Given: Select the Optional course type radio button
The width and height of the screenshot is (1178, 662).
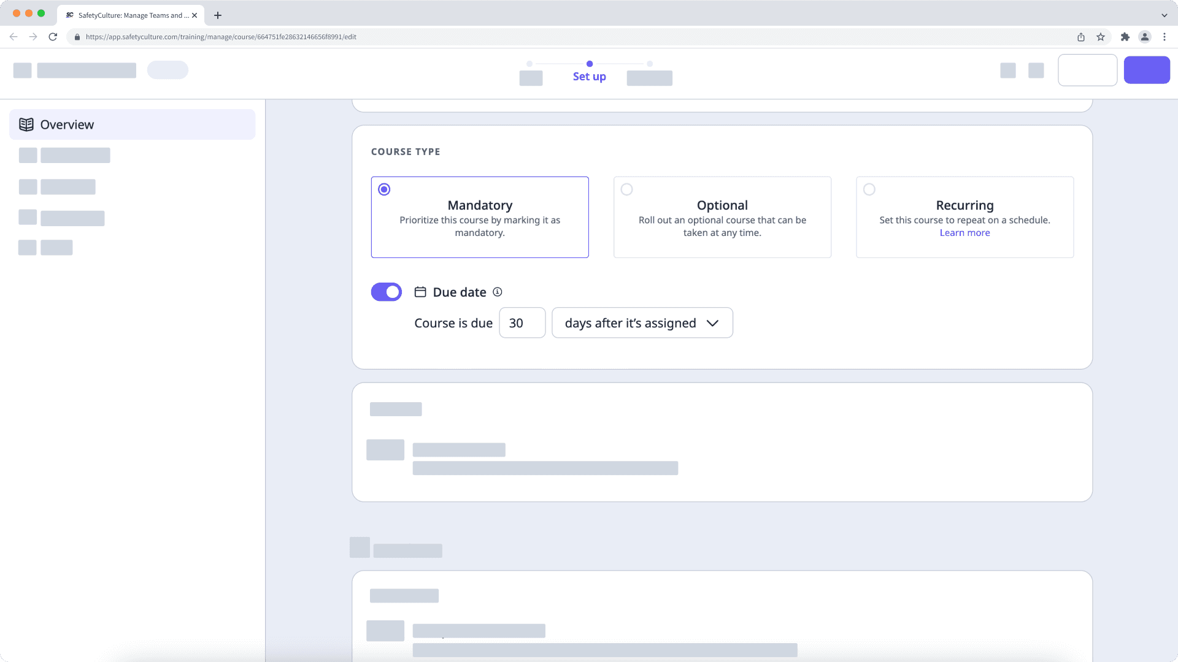Looking at the screenshot, I should 626,189.
